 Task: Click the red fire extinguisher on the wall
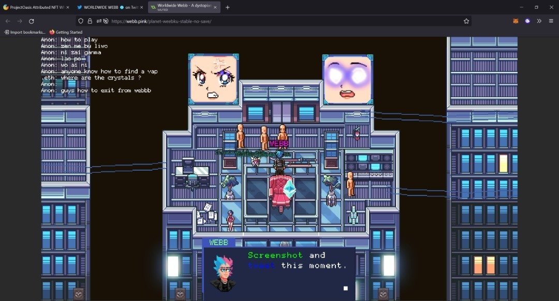(x=357, y=133)
